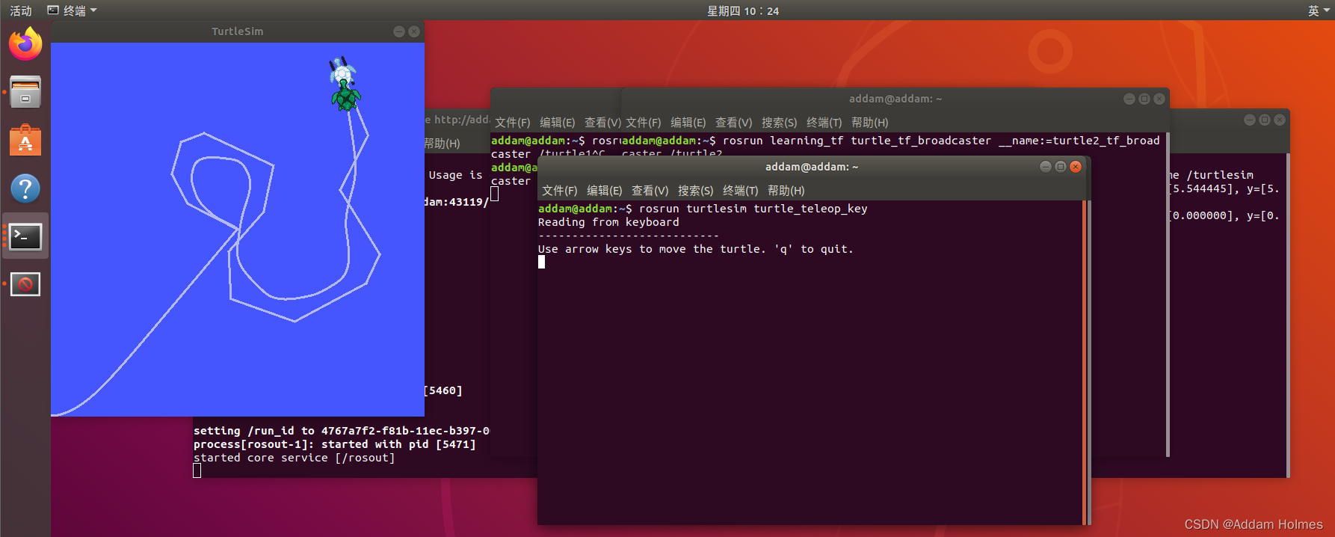Screen dimensions: 1335x537
Task: Open 终端(T) menu in turtle2 broadcaster terminal
Action: point(824,123)
